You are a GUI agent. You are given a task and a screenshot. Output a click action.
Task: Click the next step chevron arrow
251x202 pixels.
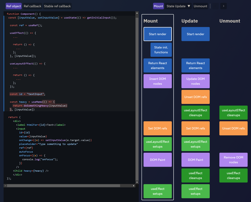click(224, 6)
